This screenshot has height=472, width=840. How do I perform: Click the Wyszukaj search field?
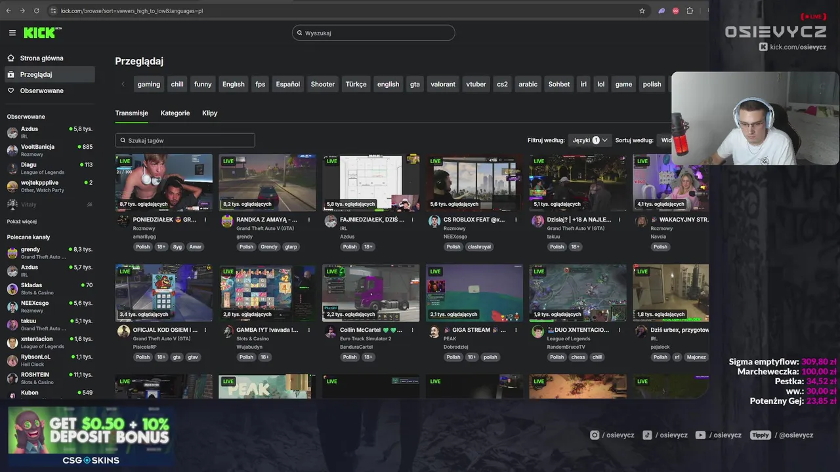(373, 33)
